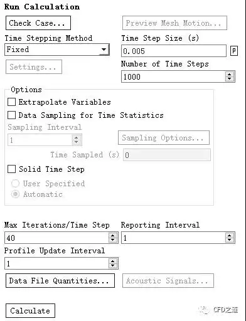The height and width of the screenshot is (321, 246).
Task: Start the run with Calculate button
Action: (x=30, y=310)
